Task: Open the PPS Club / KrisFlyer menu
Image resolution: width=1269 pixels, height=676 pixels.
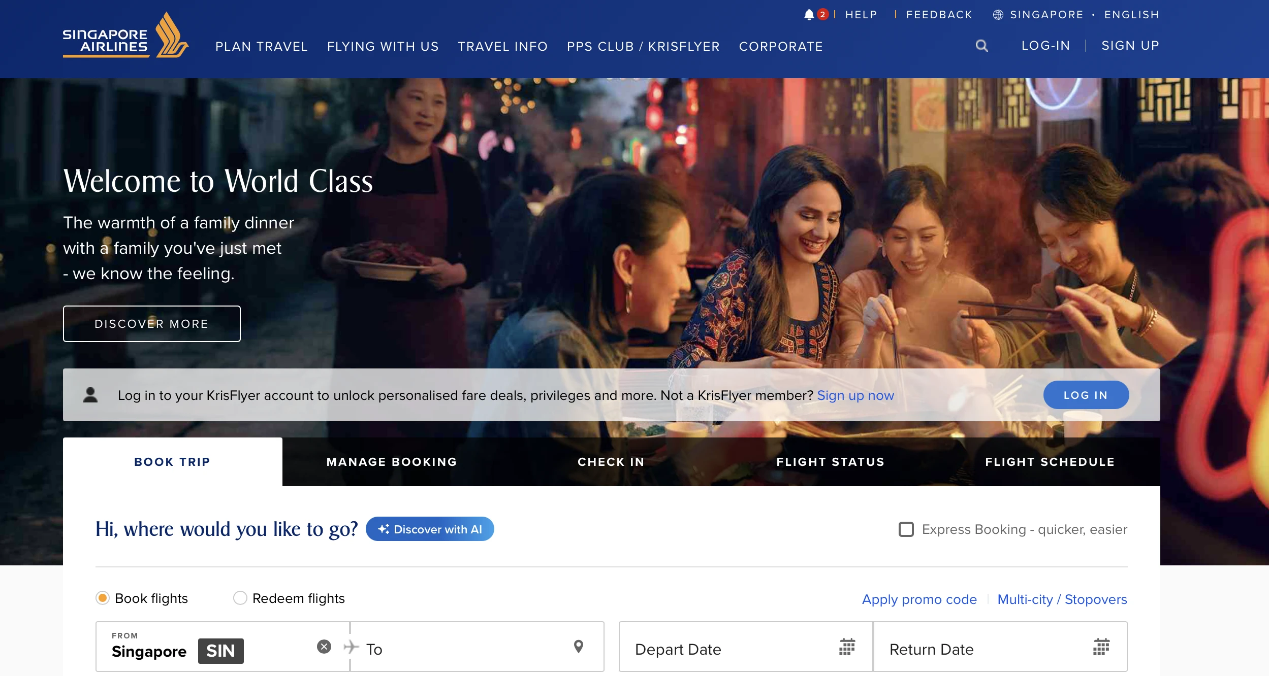Action: [644, 47]
